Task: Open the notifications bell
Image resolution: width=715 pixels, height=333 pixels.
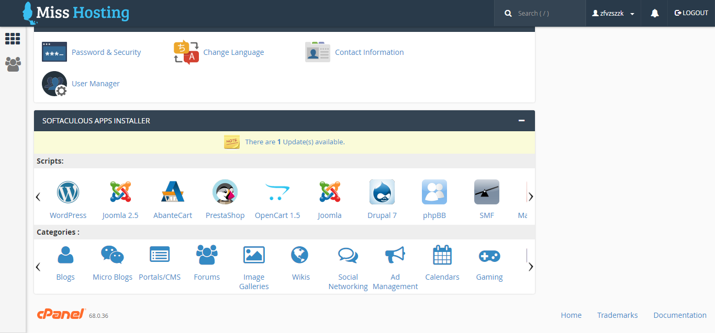Action: (x=655, y=14)
